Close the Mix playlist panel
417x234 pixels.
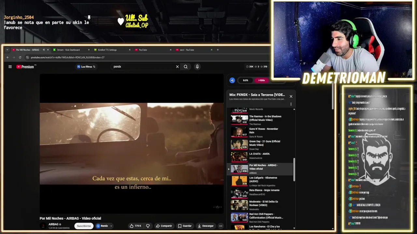(x=291, y=97)
